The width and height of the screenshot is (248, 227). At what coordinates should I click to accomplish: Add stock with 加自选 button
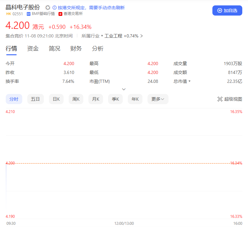[x=227, y=10]
